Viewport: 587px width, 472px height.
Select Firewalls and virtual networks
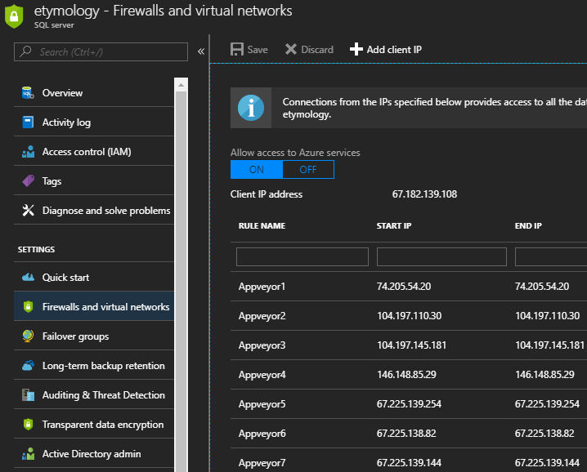(94, 307)
